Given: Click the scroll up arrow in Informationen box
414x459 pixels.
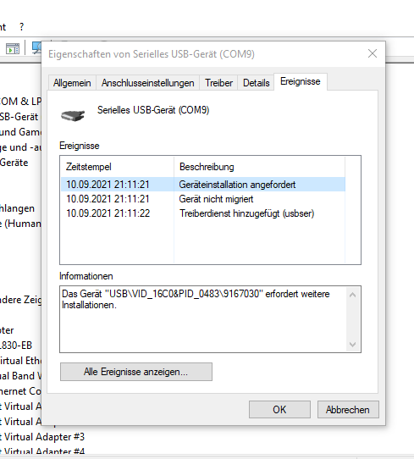Looking at the screenshot, I should click(352, 295).
